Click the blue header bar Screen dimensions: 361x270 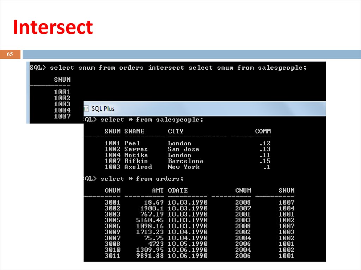click(191, 54)
